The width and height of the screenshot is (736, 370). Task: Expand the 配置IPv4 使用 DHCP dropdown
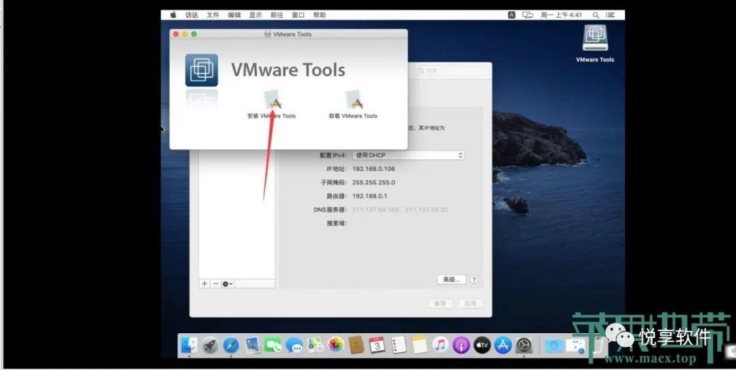pyautogui.click(x=408, y=155)
